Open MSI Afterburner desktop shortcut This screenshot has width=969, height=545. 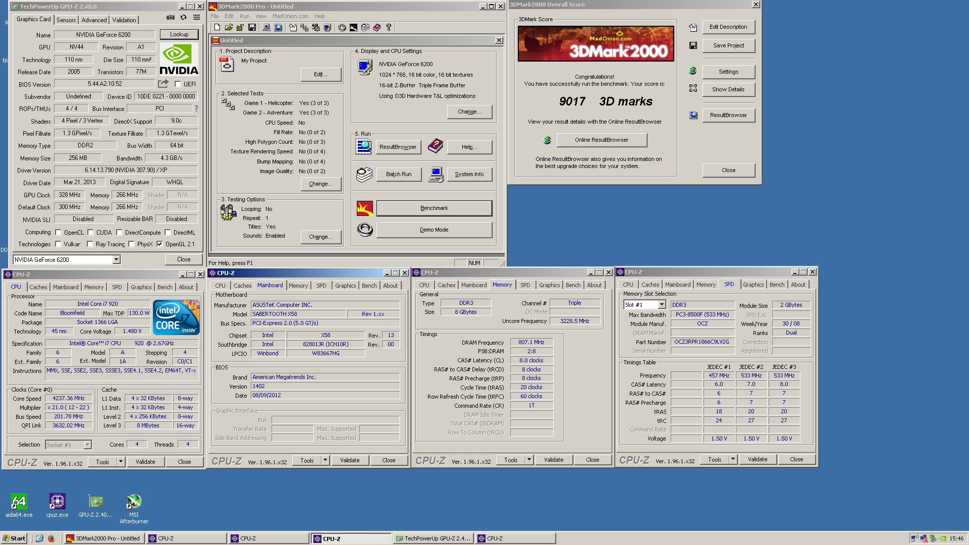(x=134, y=509)
